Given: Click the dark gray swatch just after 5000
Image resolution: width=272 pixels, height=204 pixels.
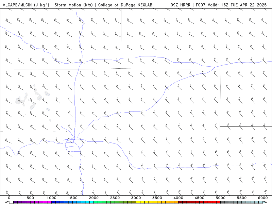Looking at the screenshot, I should coord(223,202).
